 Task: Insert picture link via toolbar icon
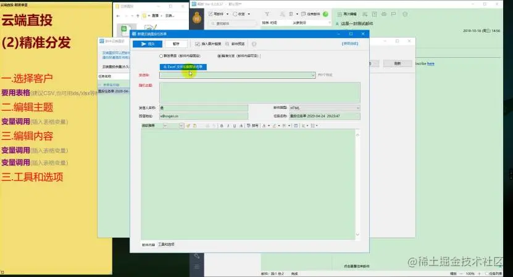pos(208,44)
